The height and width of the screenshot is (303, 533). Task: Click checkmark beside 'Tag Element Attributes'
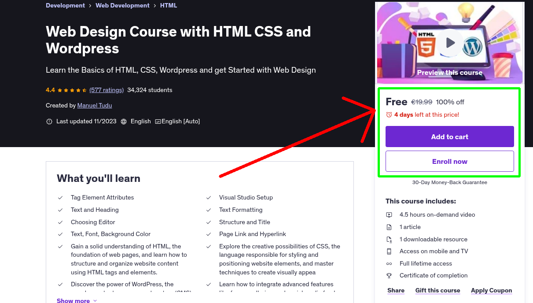pos(60,198)
